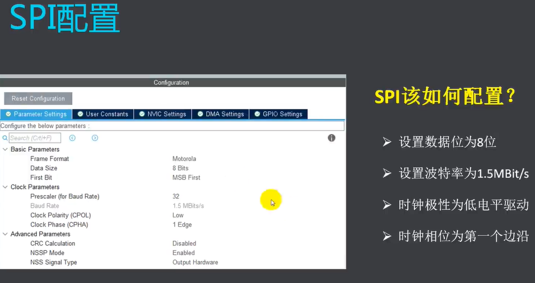Change NSSP Mode value Enabled
The width and height of the screenshot is (535, 283).
[184, 252]
